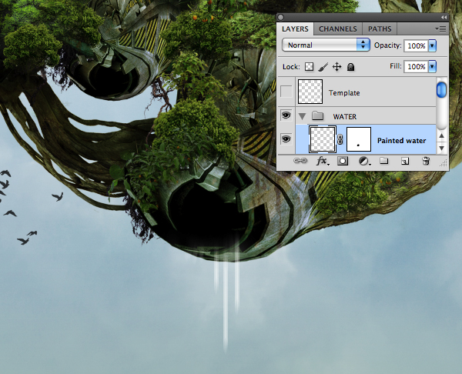Viewport: 462px width, 374px height.
Task: Click the layers list scrollbar thumb
Action: [441, 90]
